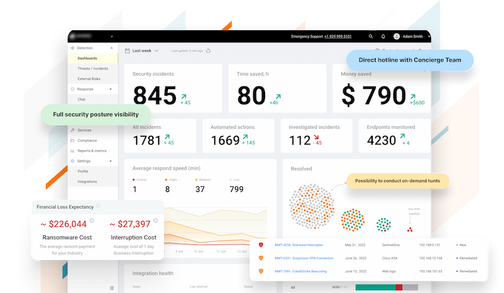Open the user menu chevron beside Adam Smith

point(429,37)
